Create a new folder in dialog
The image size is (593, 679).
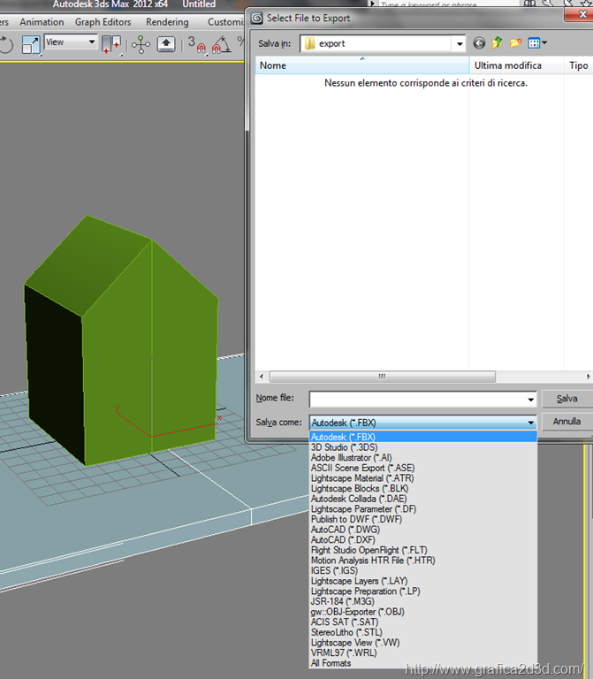click(516, 42)
